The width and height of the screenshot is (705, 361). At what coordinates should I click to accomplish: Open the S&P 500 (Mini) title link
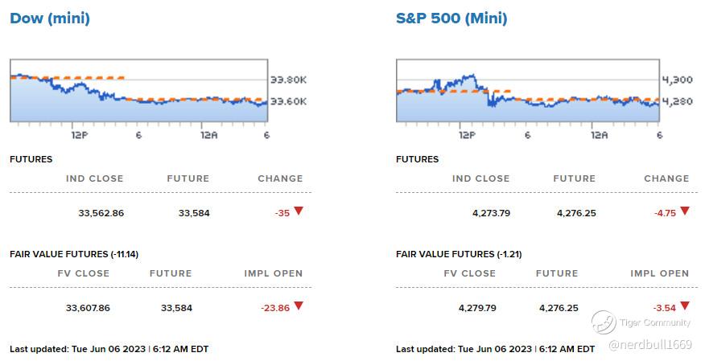(x=451, y=18)
